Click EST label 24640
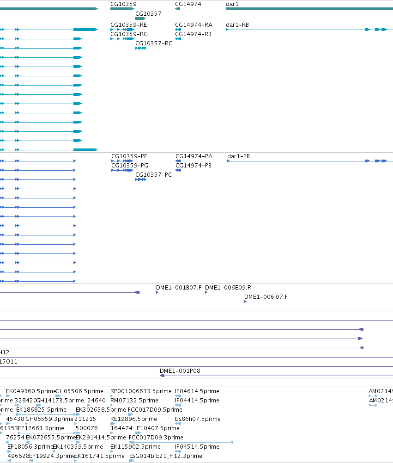Viewport: 393px width, 463px height. [97, 401]
